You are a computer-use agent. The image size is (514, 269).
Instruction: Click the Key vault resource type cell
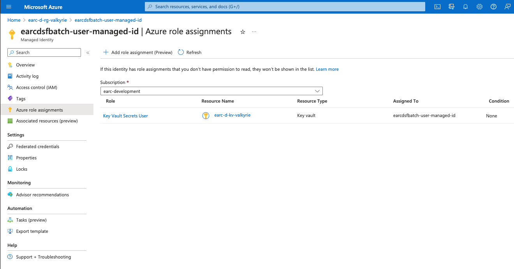(306, 115)
